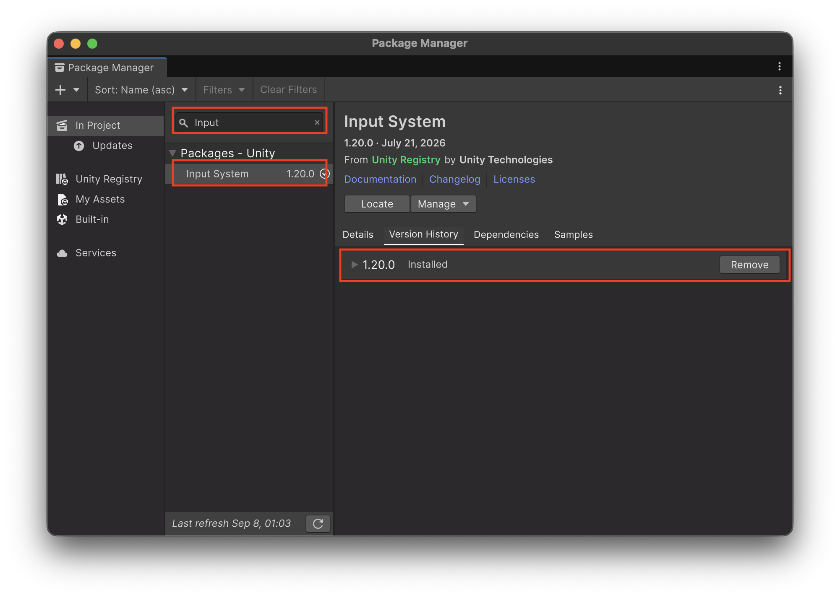Click the Input System title heading
The width and height of the screenshot is (840, 598).
point(395,122)
